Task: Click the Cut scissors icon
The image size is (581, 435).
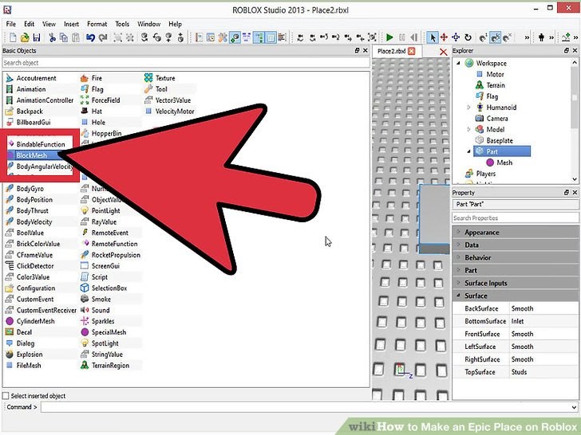Action: click(52, 37)
